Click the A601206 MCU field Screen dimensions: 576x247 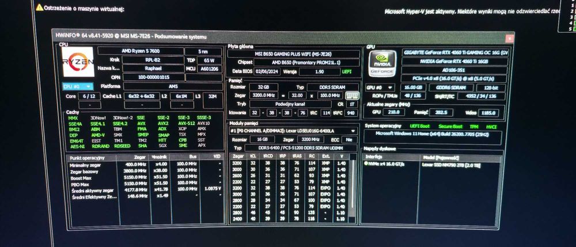210,69
